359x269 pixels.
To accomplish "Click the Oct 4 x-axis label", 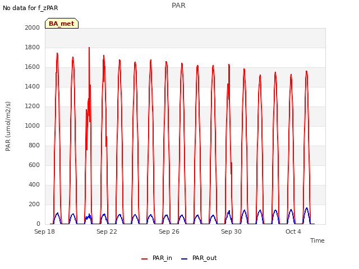I will (293, 231).
